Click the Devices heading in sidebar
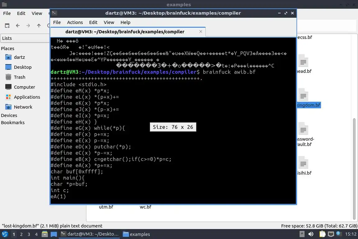358x239 pixels. coord(9,115)
